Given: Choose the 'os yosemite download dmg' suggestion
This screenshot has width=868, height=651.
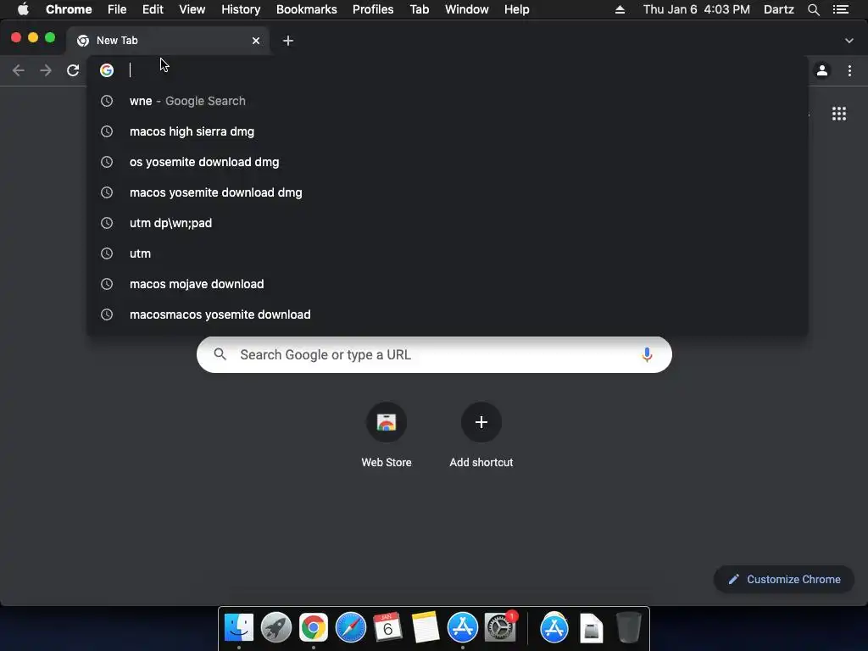Looking at the screenshot, I should tap(448, 162).
